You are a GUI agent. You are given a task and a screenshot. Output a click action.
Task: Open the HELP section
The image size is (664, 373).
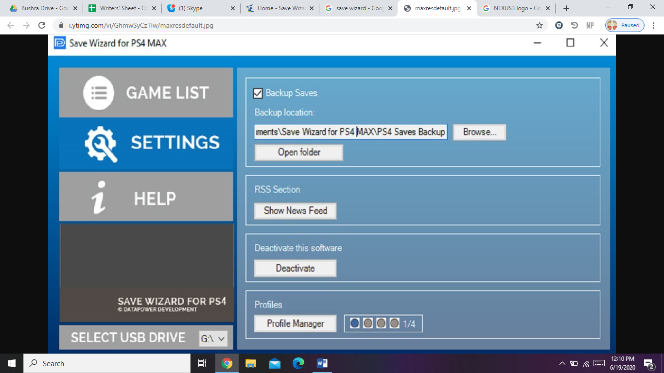[146, 197]
